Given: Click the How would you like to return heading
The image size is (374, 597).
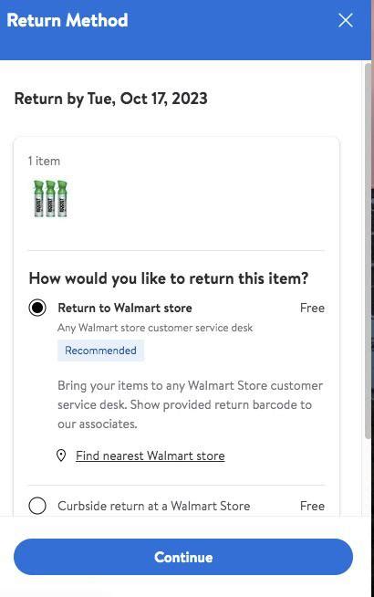Looking at the screenshot, I should tap(169, 278).
